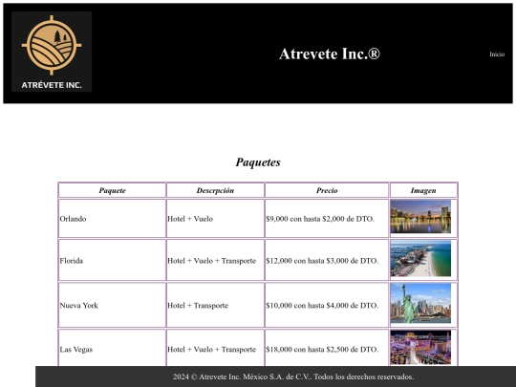Click the '$12,000 con hasta $3,000 de DTO.' price
This screenshot has height=387, width=516.
322,261
